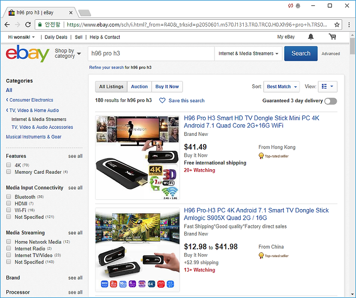The height and width of the screenshot is (298, 356).
Task: Go back to Consumer Electronics category
Action: tap(31, 100)
